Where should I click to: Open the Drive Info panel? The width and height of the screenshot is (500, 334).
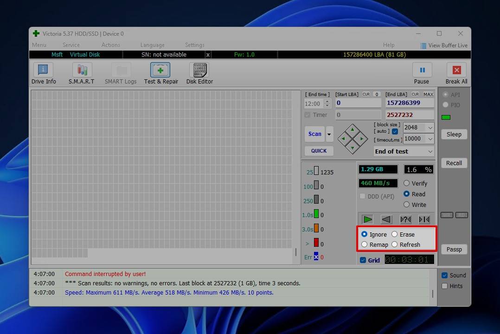tap(43, 73)
